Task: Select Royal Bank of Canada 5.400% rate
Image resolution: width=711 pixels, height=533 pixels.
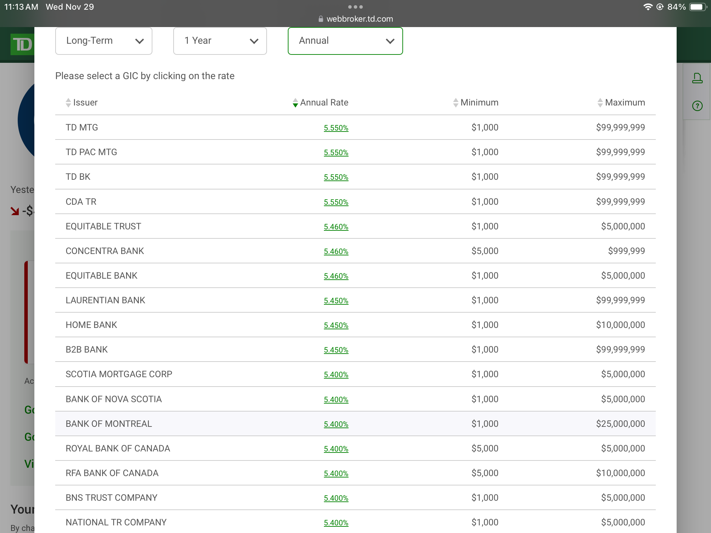Action: [336, 449]
